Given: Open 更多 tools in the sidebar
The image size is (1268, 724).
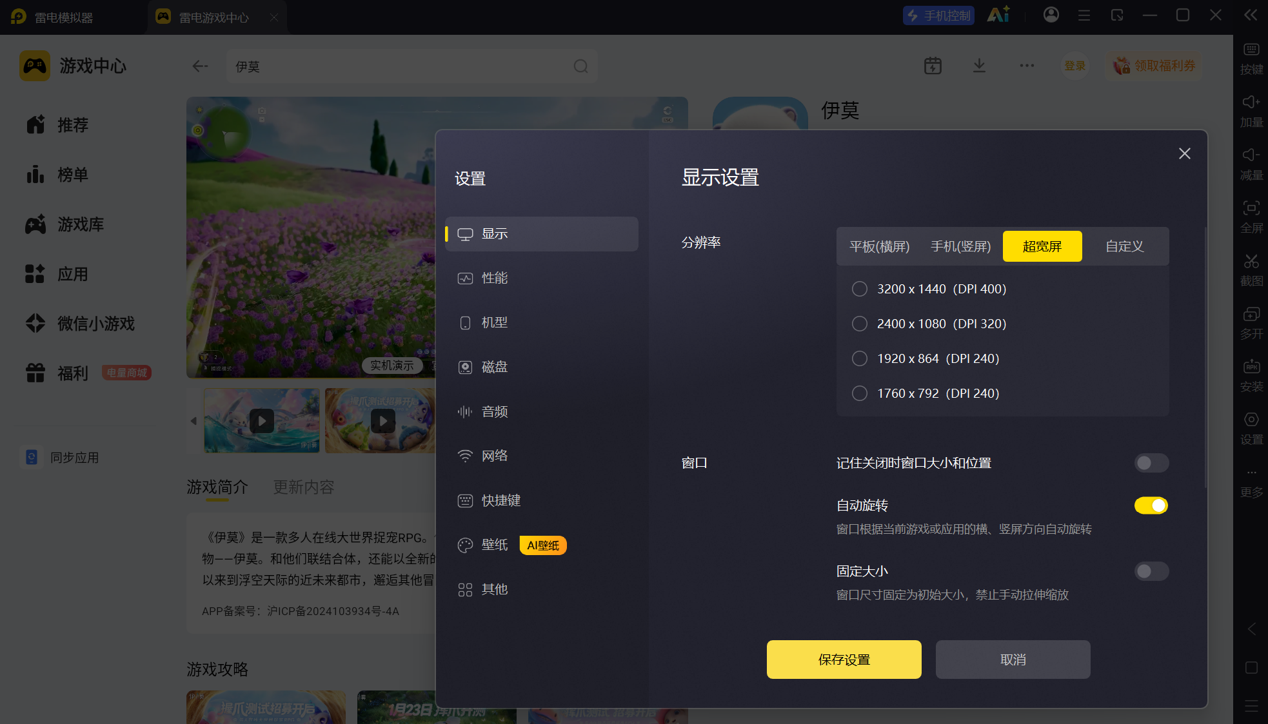Looking at the screenshot, I should coord(1251,482).
